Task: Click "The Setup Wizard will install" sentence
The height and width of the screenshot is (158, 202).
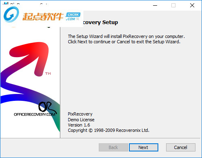Action: pyautogui.click(x=127, y=36)
